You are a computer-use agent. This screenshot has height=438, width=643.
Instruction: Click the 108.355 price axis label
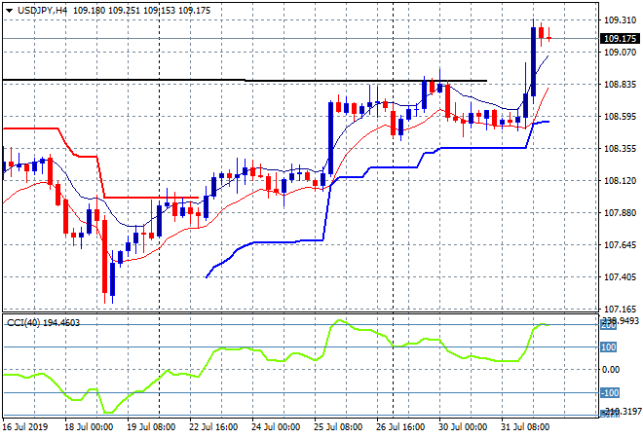(620, 149)
